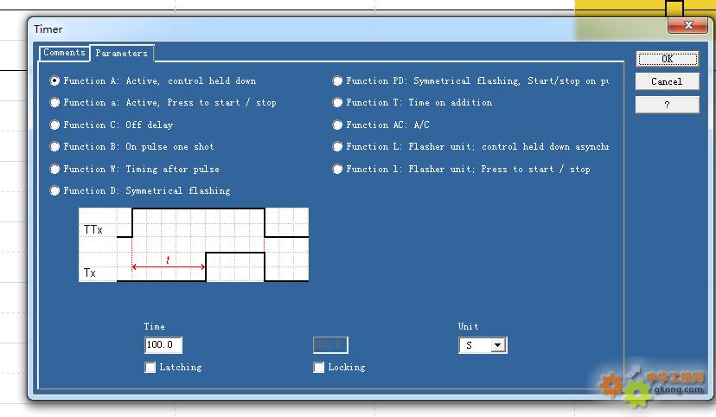Toggle the Locking checkbox
The height and width of the screenshot is (417, 716).
click(x=320, y=367)
